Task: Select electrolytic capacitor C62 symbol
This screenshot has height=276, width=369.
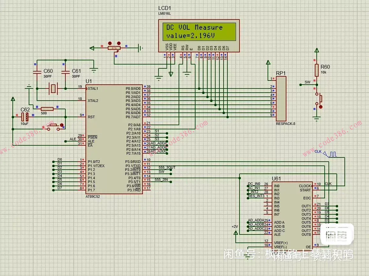Action: tap(24, 117)
